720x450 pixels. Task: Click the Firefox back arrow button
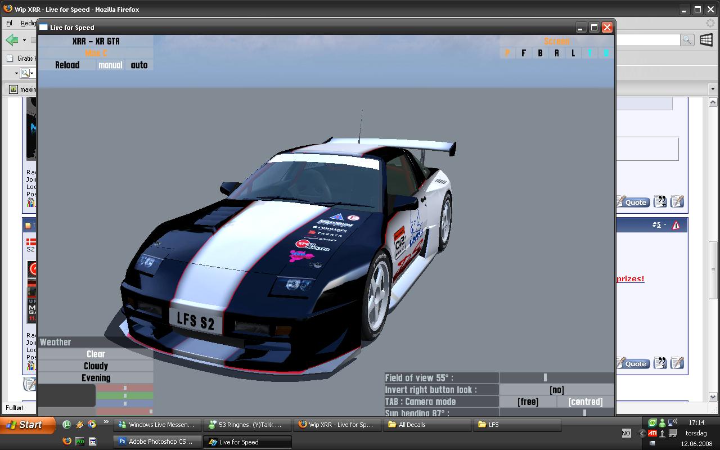coord(12,40)
